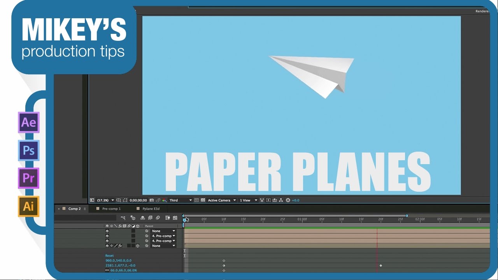The width and height of the screenshot is (498, 280).
Task: Open grid and guide options icon
Action: click(x=118, y=200)
